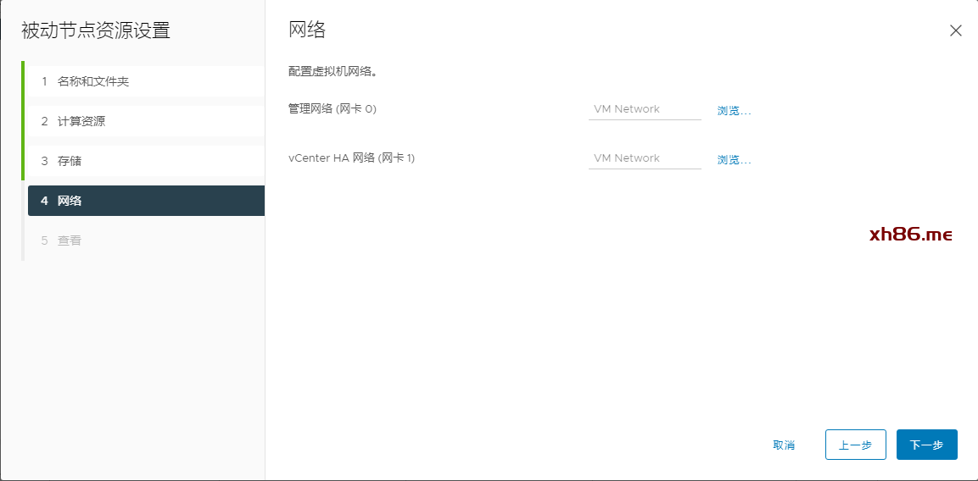Viewport: 978px width, 481px height.
Task: Select the 管理网络 (网卡 0) label
Action: 333,109
